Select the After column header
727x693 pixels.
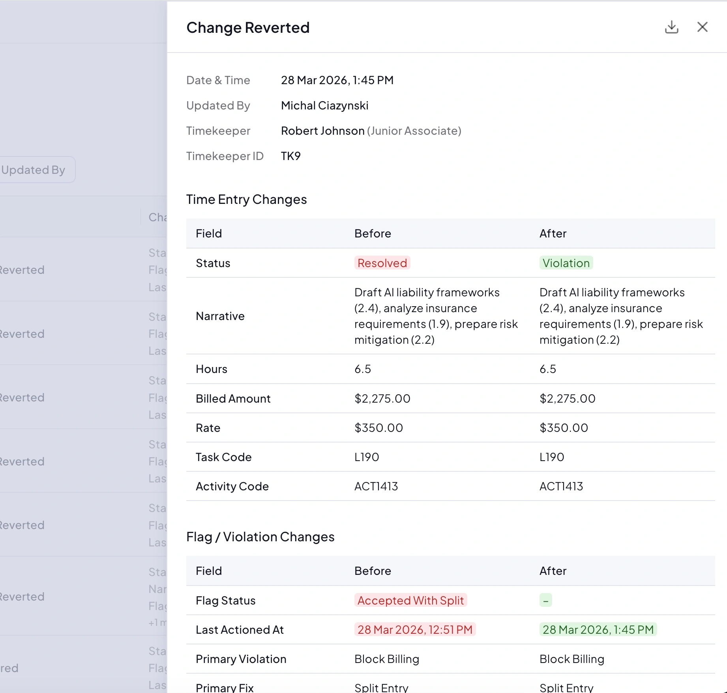pos(553,233)
